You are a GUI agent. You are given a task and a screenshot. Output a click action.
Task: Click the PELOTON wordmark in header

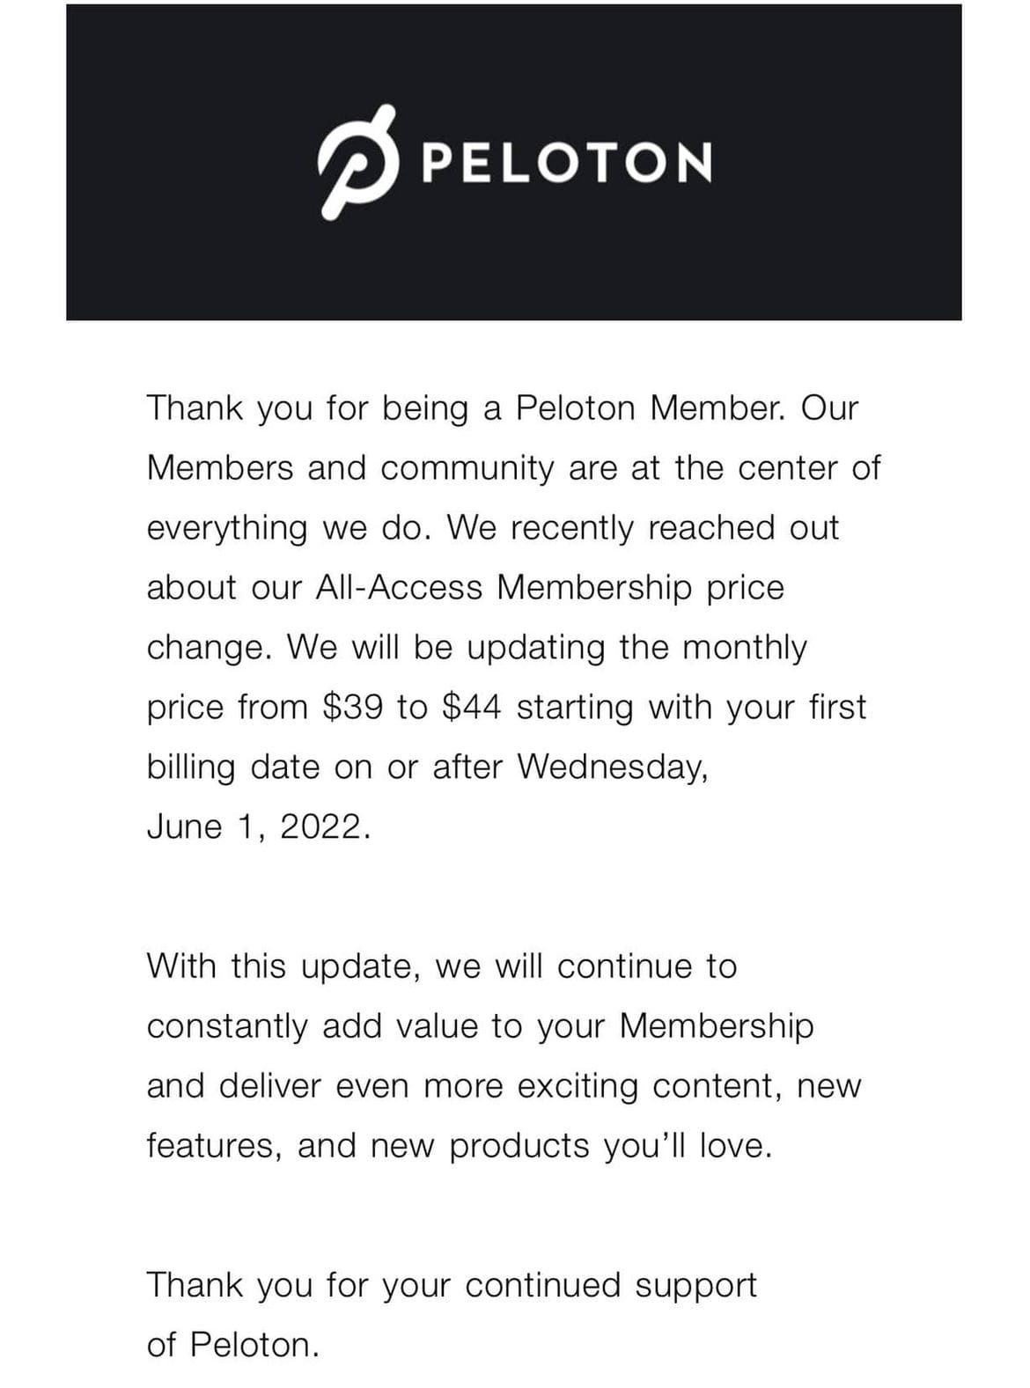(x=567, y=163)
